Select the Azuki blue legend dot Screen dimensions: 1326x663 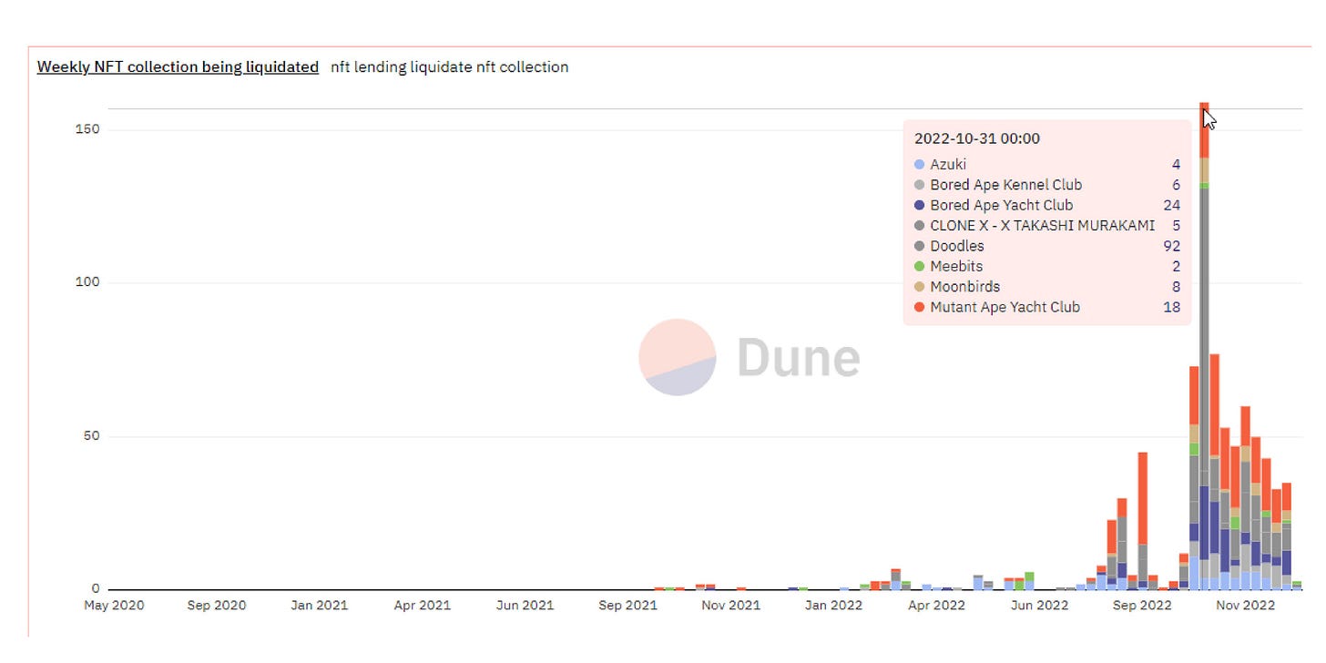coord(919,165)
